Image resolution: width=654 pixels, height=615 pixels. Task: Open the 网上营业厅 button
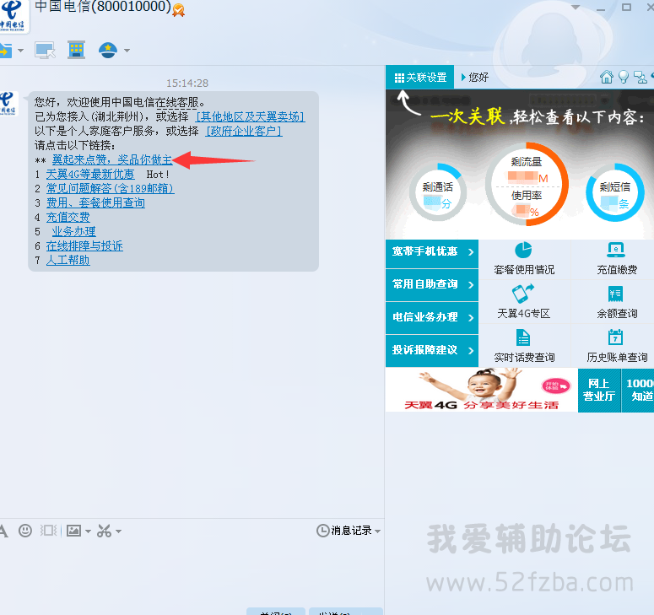click(x=599, y=391)
